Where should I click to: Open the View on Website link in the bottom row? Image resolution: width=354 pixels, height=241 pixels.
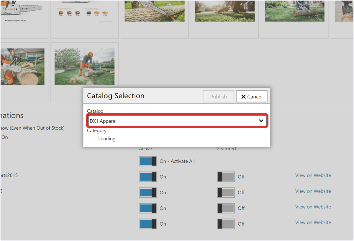313,222
